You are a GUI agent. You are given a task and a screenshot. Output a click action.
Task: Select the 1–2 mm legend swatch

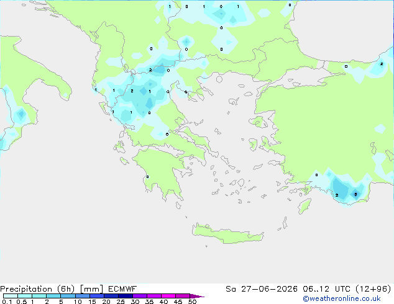pyautogui.click(x=39, y=296)
